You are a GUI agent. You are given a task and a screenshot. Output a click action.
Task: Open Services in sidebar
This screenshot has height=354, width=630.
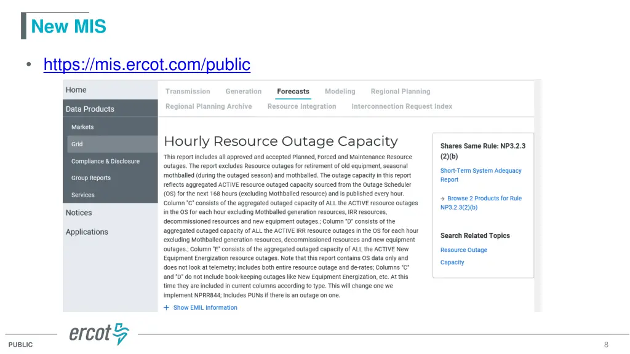83,195
